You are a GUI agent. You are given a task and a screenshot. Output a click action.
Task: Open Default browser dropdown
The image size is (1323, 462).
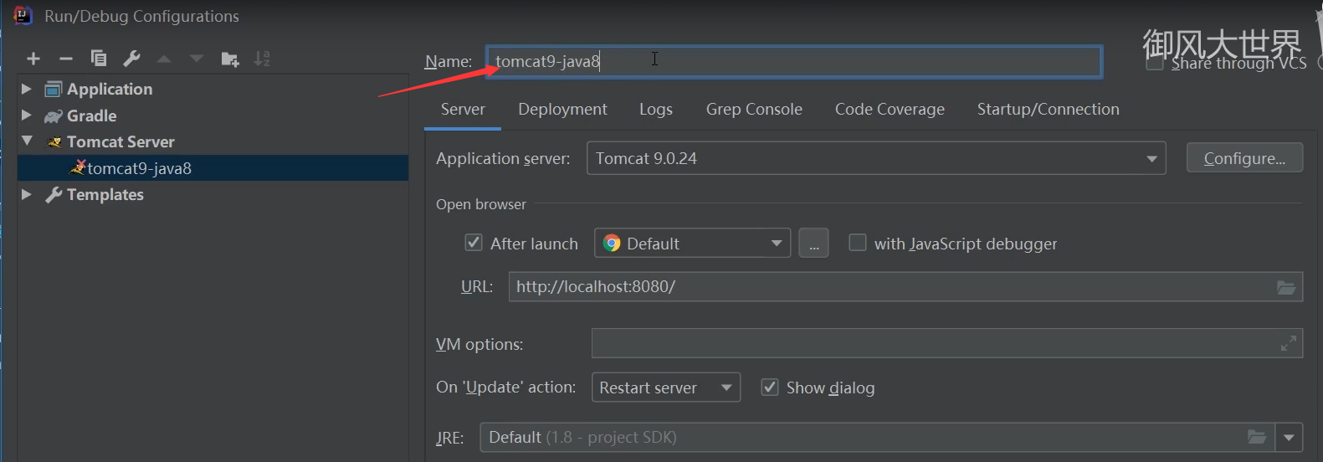[x=692, y=244]
